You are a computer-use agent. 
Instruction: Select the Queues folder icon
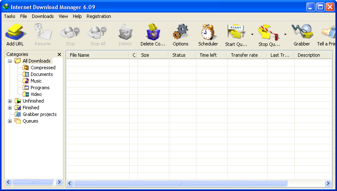coord(18,121)
